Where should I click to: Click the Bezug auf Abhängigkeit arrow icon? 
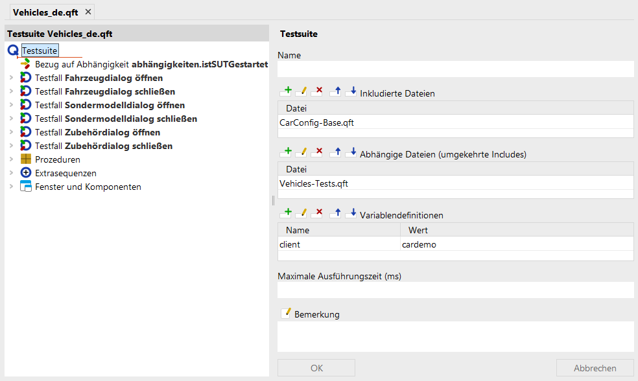tap(25, 64)
